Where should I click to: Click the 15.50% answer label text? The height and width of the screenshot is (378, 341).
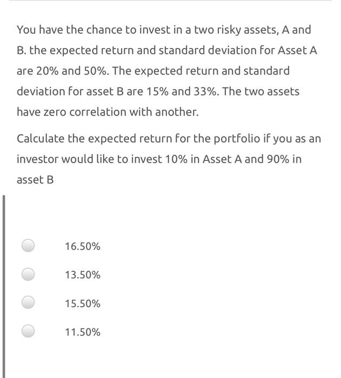83,303
